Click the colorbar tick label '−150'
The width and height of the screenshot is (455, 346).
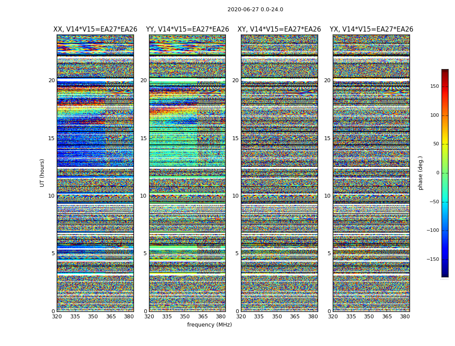[432, 259]
